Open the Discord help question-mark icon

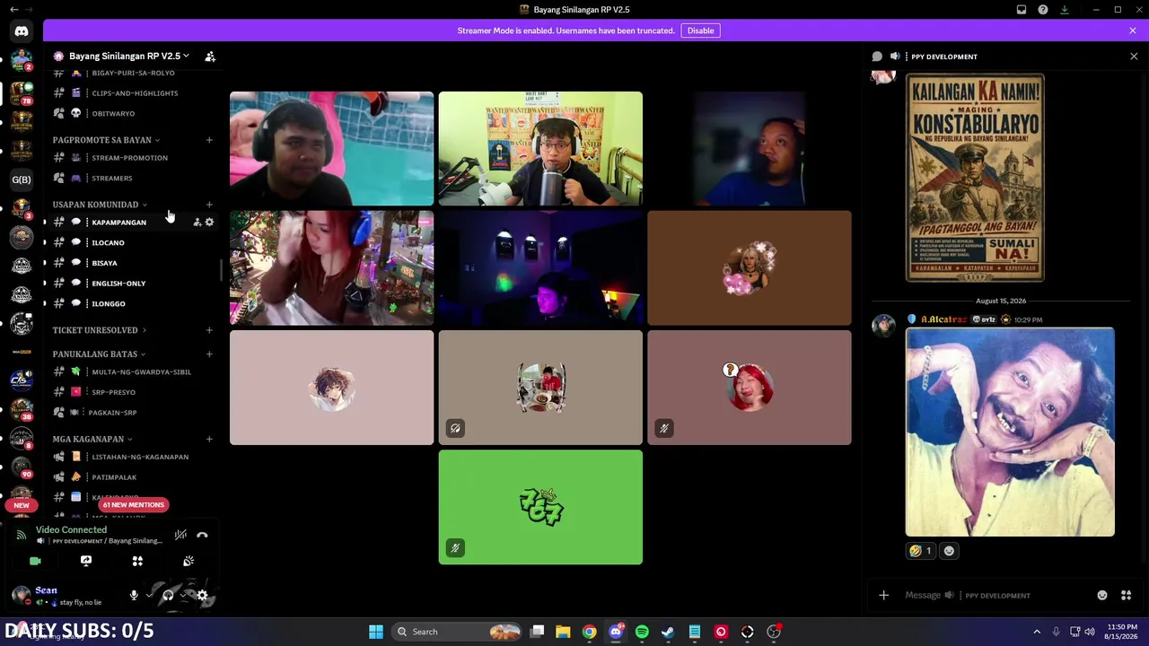tap(1043, 10)
